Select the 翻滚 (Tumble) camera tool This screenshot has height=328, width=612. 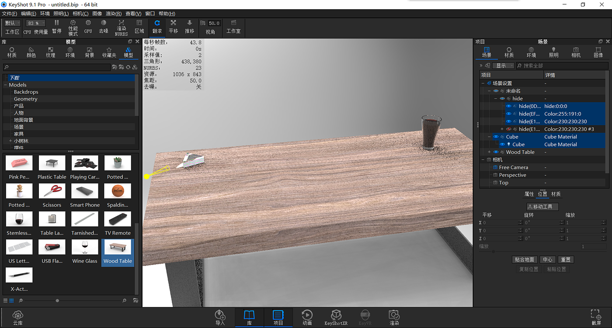[x=157, y=27]
